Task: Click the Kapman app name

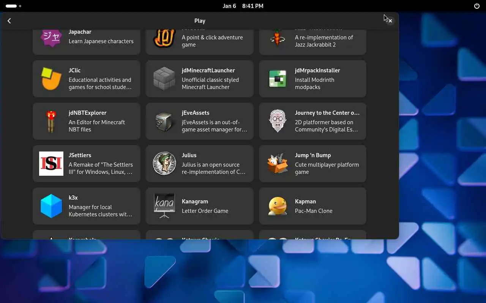Action: (305, 201)
